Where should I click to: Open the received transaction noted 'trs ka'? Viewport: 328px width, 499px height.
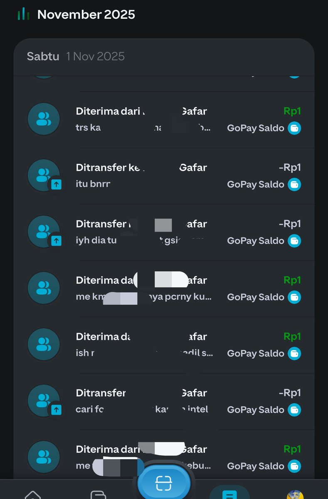(x=164, y=119)
